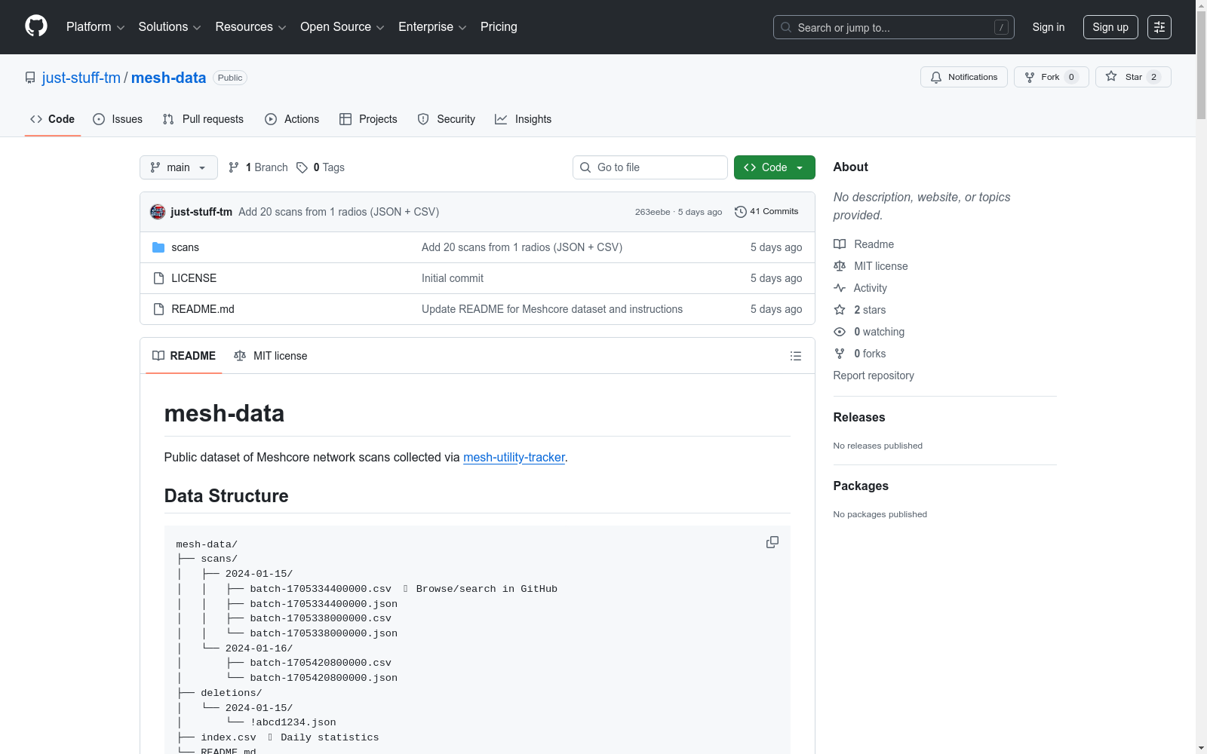This screenshot has height=754, width=1207.
Task: Open the Pricing page link
Action: point(499,27)
